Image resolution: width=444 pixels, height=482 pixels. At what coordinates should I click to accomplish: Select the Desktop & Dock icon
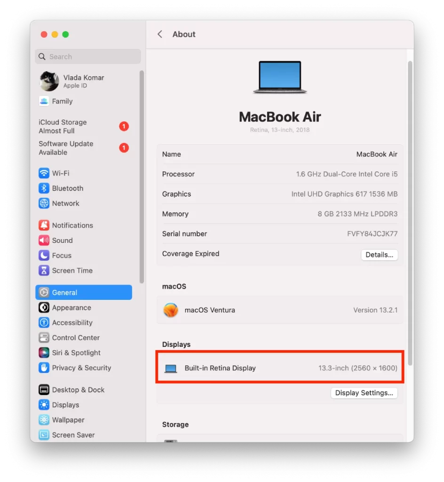click(44, 390)
